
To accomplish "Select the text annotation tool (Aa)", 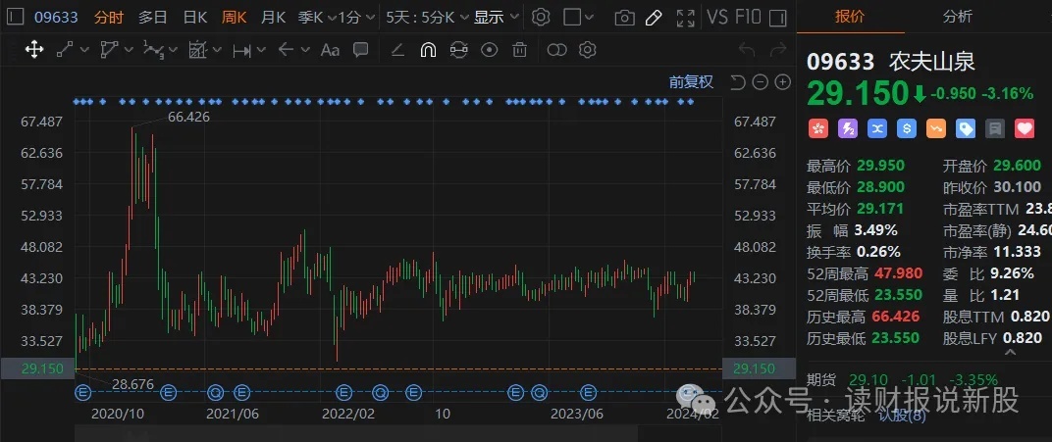I will pos(330,50).
